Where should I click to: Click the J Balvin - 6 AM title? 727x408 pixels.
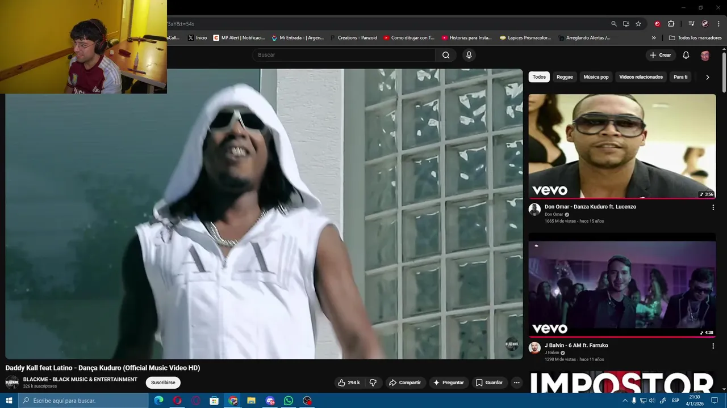[x=576, y=346]
